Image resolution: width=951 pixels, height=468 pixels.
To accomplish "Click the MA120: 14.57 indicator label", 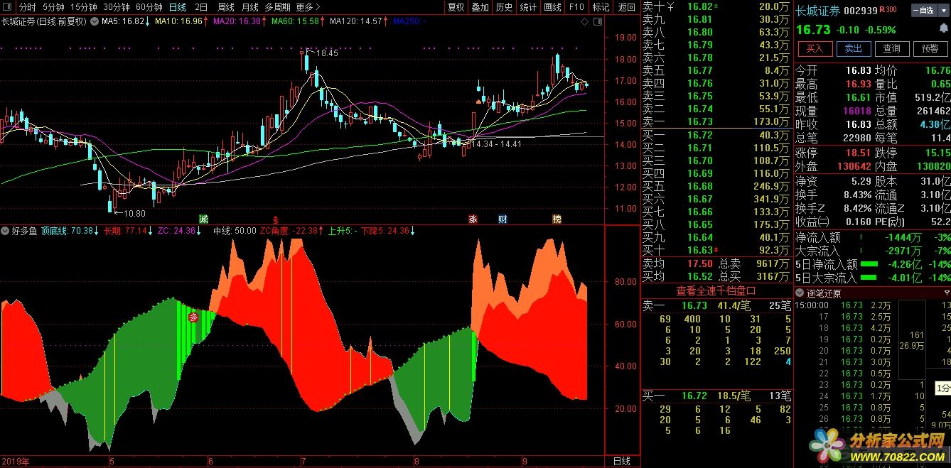I will (358, 21).
